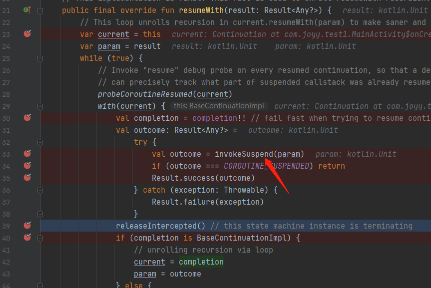Click line number 22 in the gutter
The height and width of the screenshot is (288, 431).
click(x=6, y=22)
